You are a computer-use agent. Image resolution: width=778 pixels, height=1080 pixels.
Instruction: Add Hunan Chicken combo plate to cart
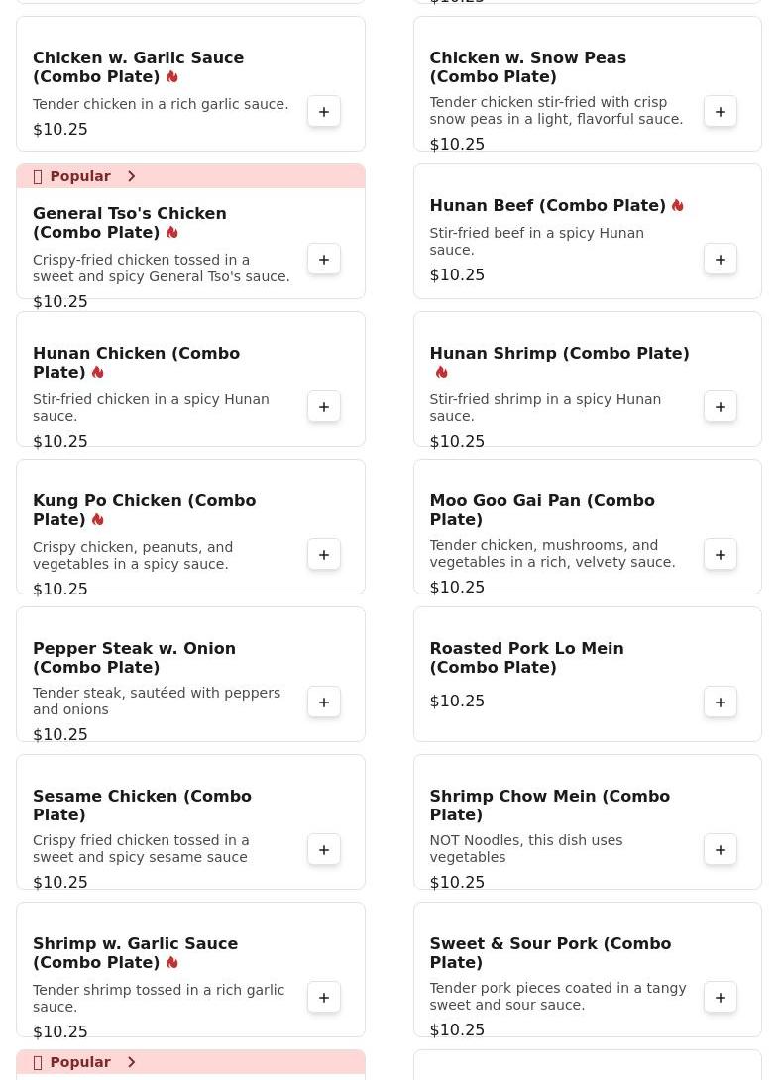[324, 407]
